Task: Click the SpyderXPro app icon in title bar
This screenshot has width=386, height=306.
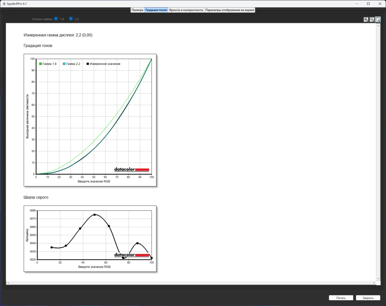Action: [x=4, y=4]
